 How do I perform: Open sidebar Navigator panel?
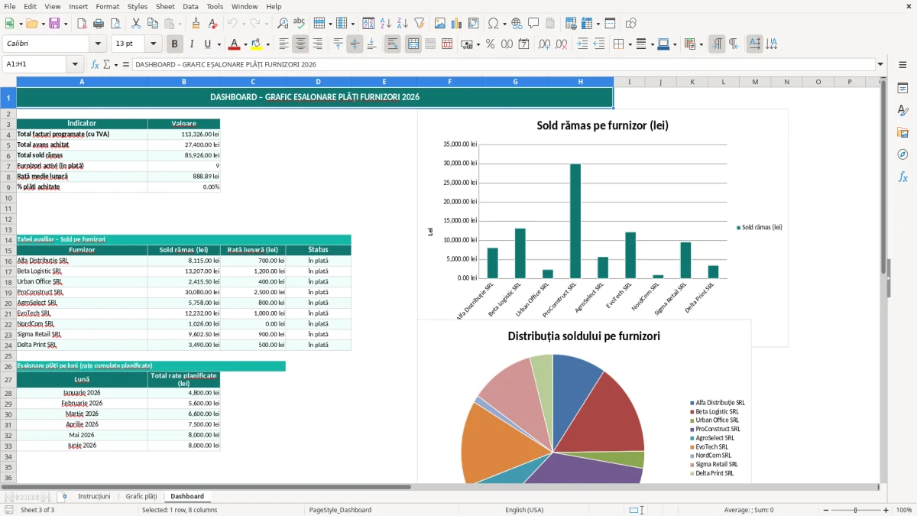902,154
